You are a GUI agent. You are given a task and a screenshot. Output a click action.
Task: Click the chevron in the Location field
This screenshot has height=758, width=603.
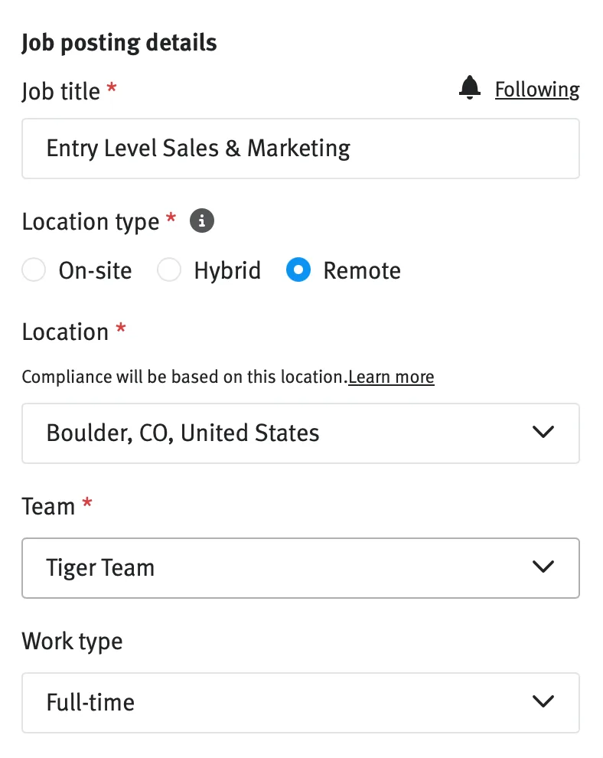click(x=543, y=432)
